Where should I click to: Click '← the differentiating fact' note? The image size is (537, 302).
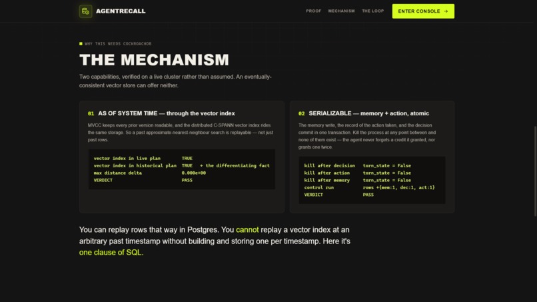tap(235, 165)
